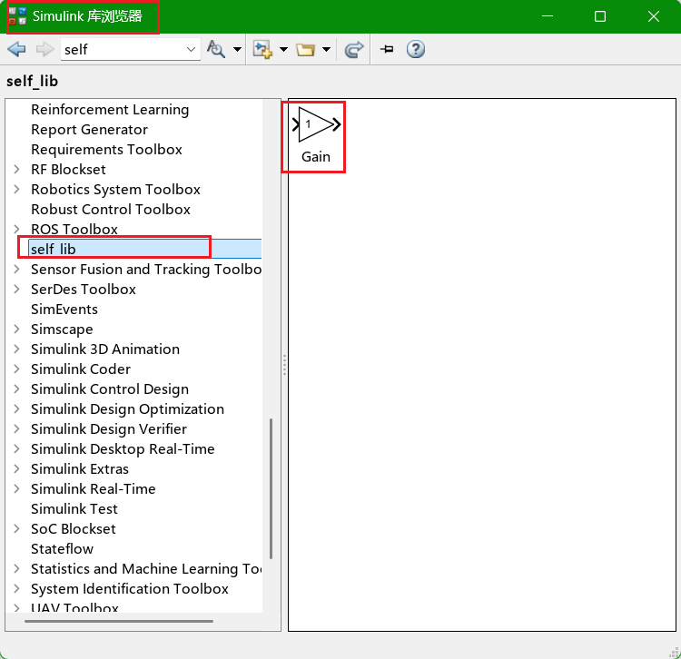Expand Simulink Control Design node
Screen dimensions: 681x659
click(x=17, y=389)
